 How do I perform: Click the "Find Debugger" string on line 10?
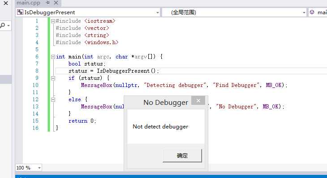pyautogui.click(x=236, y=85)
